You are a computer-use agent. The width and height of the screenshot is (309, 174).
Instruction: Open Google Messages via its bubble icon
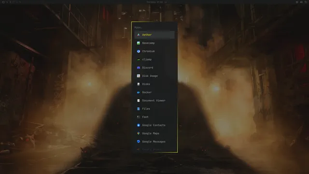click(x=139, y=142)
